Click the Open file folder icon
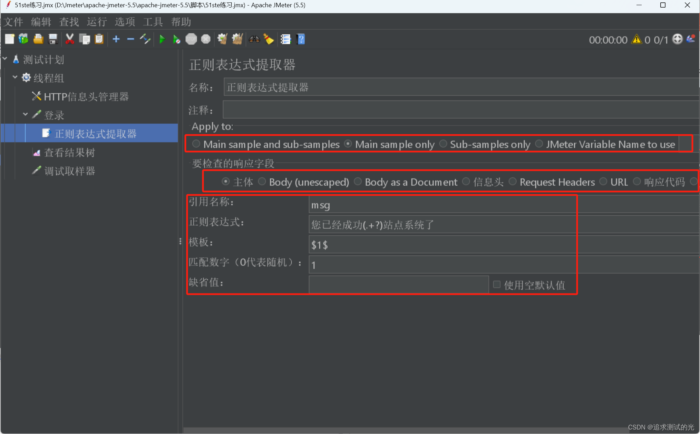 (x=38, y=39)
